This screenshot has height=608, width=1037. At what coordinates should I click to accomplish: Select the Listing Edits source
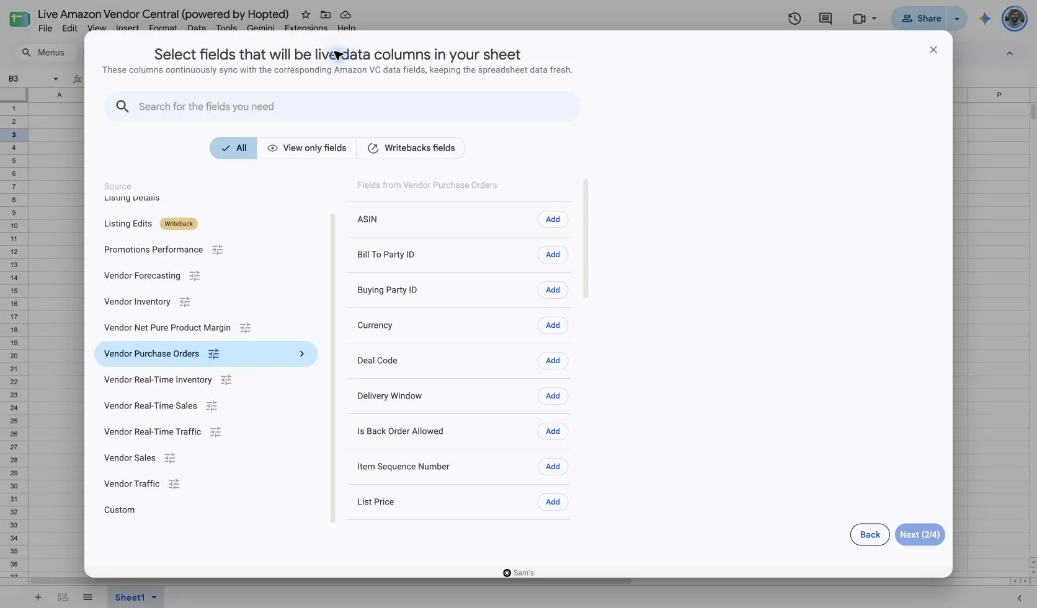(x=128, y=224)
